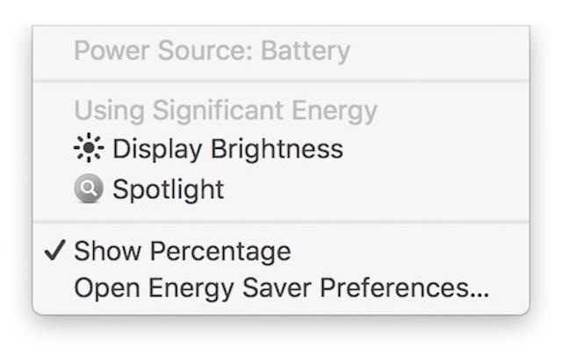Click the Spotlight text label
The image size is (562, 355).
click(168, 189)
